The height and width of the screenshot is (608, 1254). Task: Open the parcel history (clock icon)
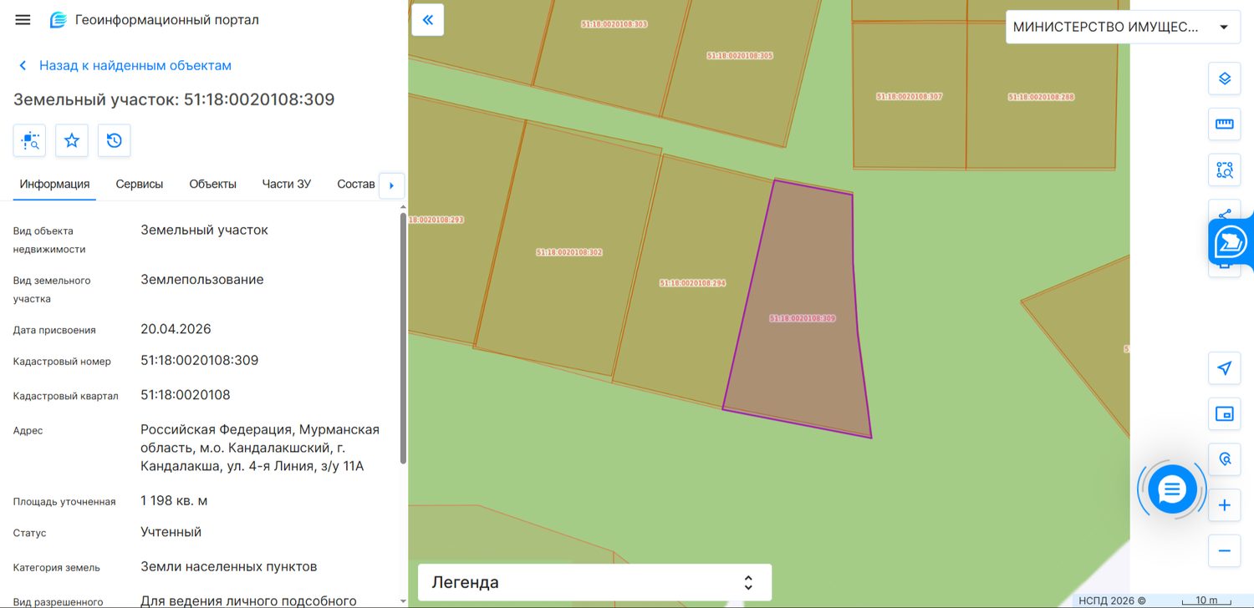coord(115,140)
